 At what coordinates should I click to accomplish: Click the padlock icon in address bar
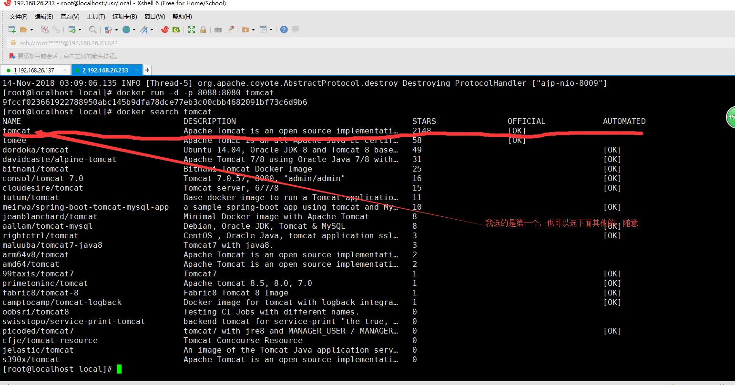(x=13, y=43)
